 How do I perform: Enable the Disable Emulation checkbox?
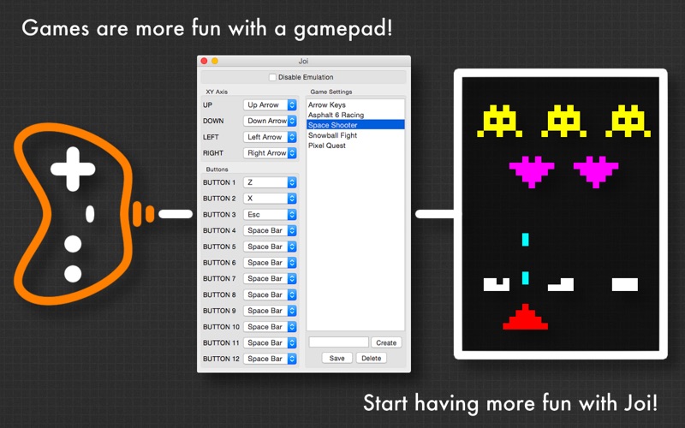272,77
